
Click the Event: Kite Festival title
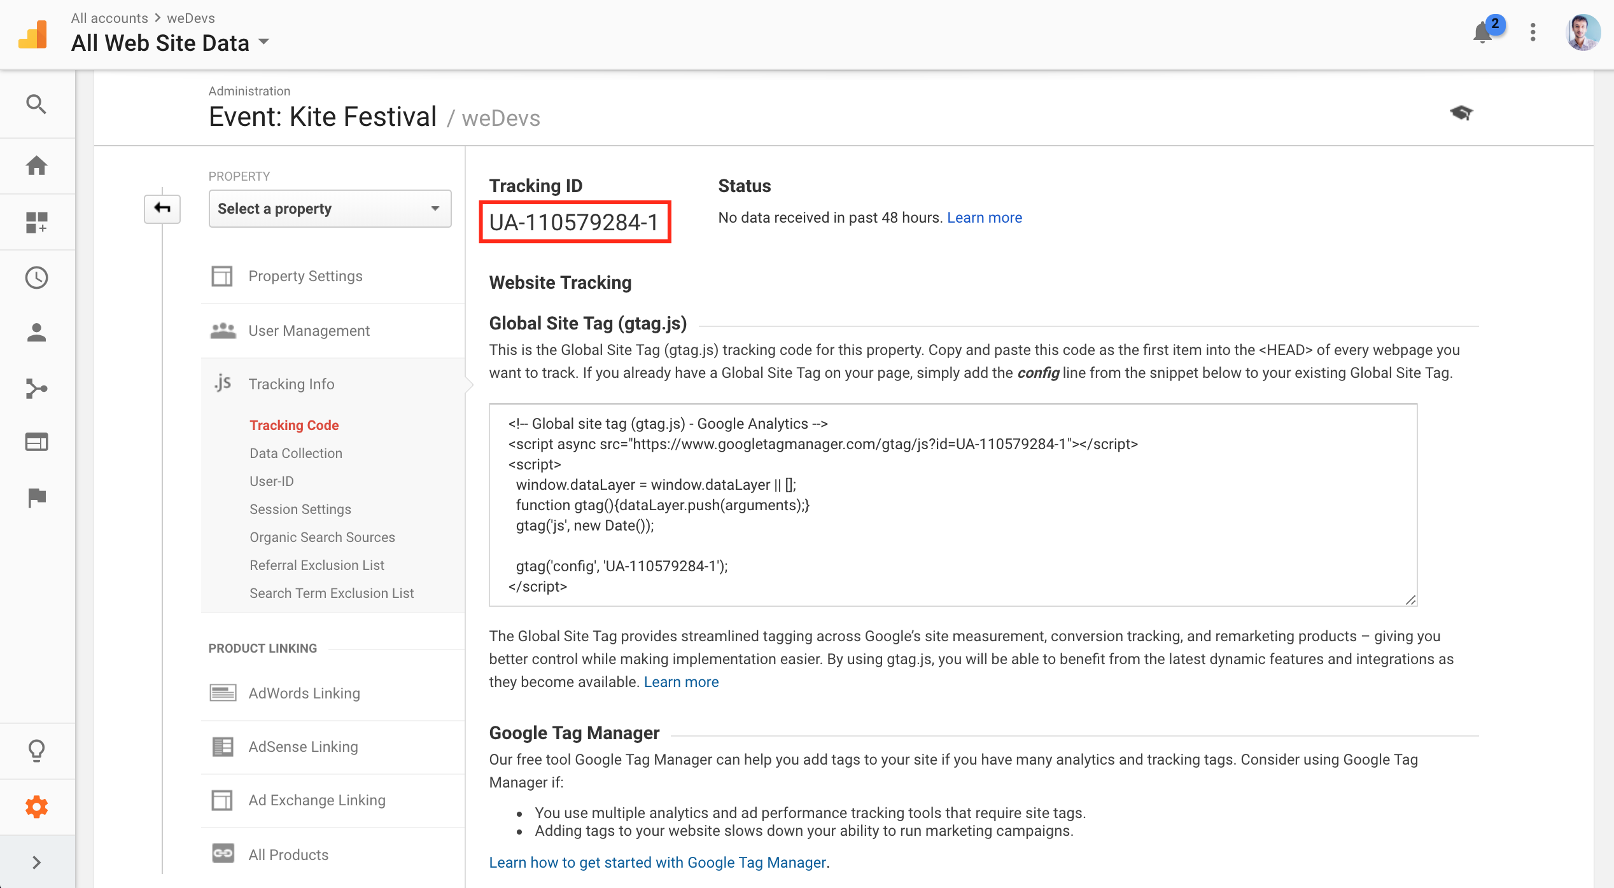(x=323, y=117)
